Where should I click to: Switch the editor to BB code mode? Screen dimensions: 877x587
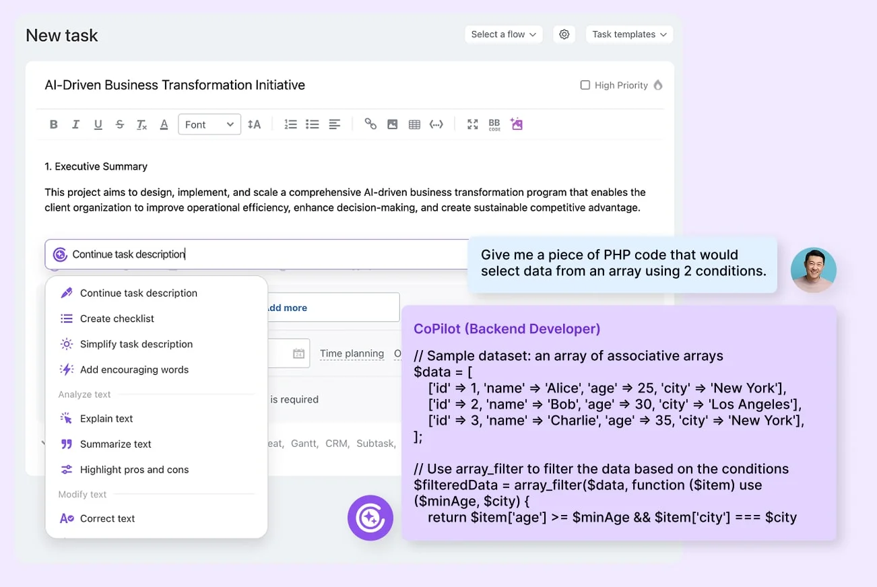coord(494,125)
